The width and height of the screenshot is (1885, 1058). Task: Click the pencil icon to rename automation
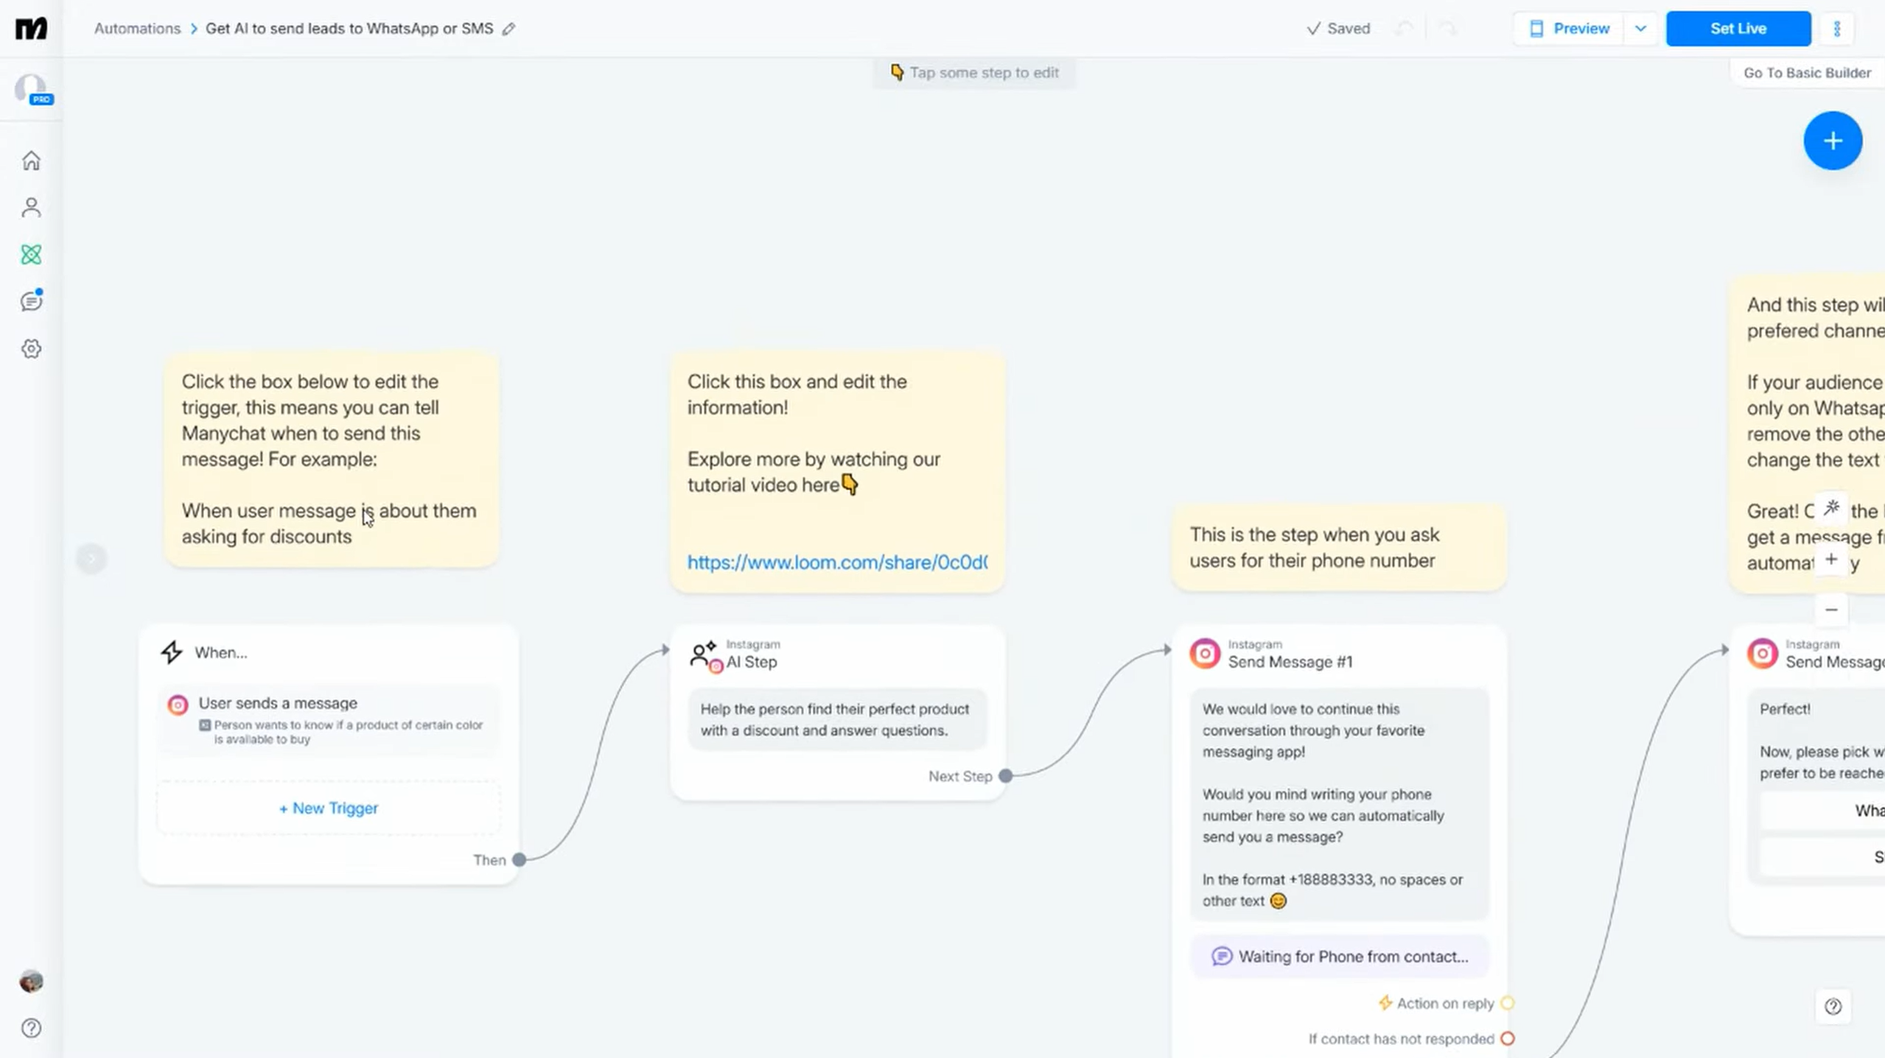508,29
